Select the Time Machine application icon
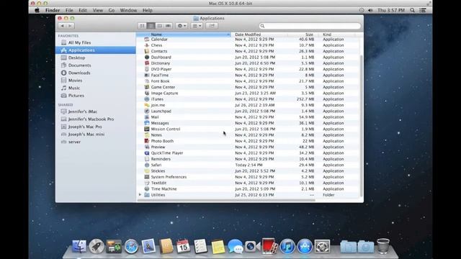 [147, 188]
